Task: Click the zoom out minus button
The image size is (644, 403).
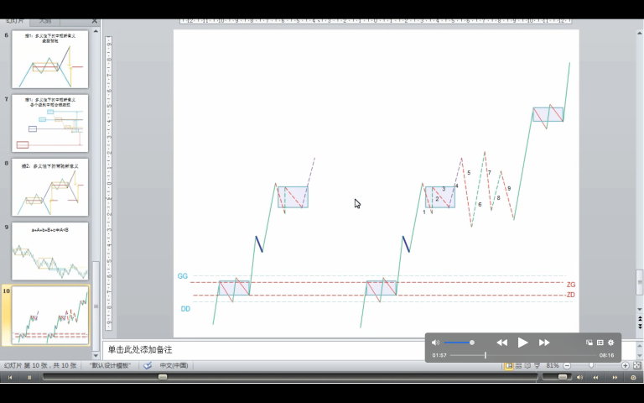Action: point(565,366)
